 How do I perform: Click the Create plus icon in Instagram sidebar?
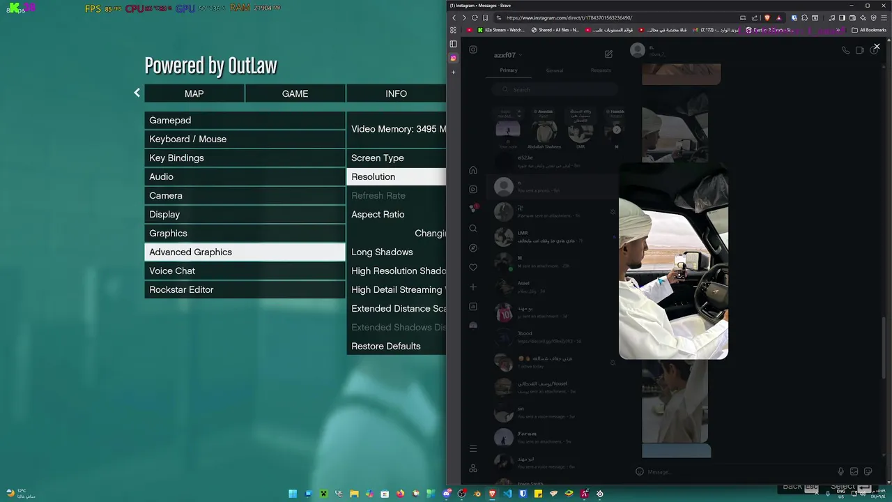coord(473,287)
